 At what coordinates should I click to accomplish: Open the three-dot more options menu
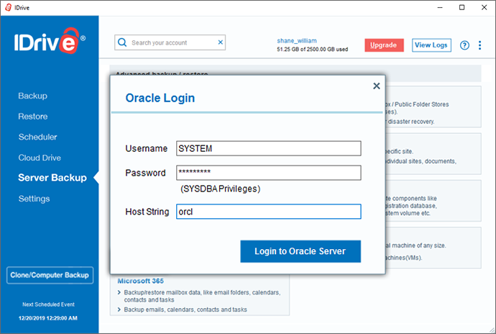[x=480, y=45]
